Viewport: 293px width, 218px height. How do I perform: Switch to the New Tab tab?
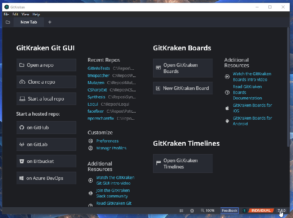tap(28, 22)
